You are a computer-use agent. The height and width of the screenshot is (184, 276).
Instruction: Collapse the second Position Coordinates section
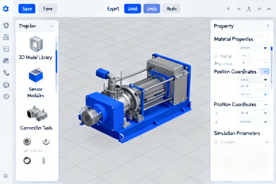tap(266, 104)
